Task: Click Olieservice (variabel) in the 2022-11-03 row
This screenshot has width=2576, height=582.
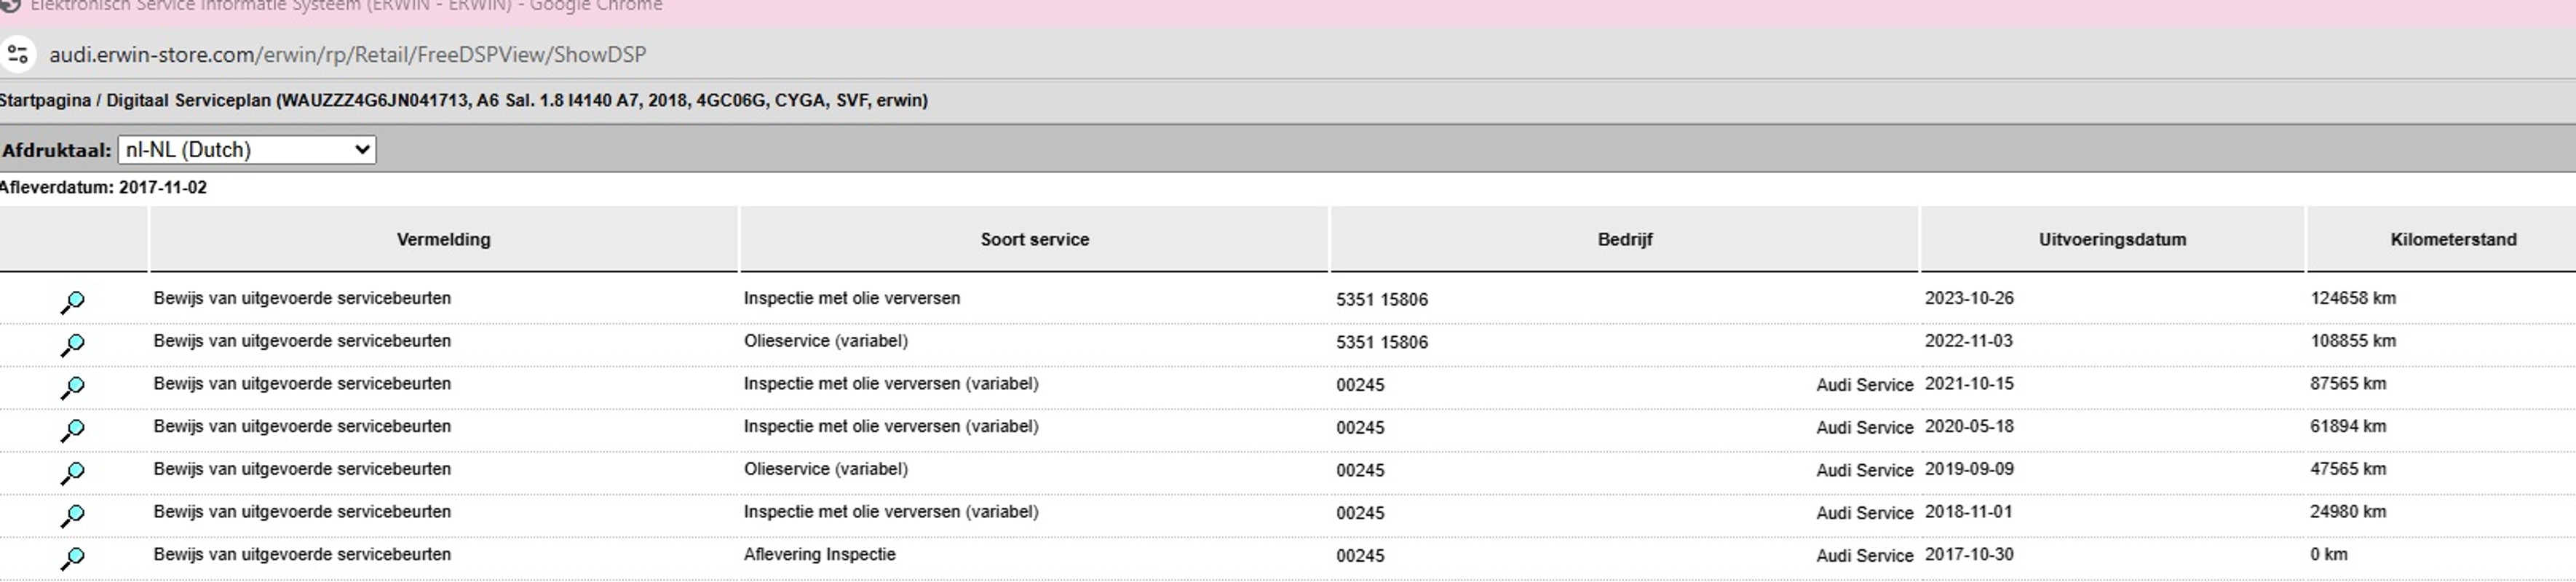Action: coord(826,341)
